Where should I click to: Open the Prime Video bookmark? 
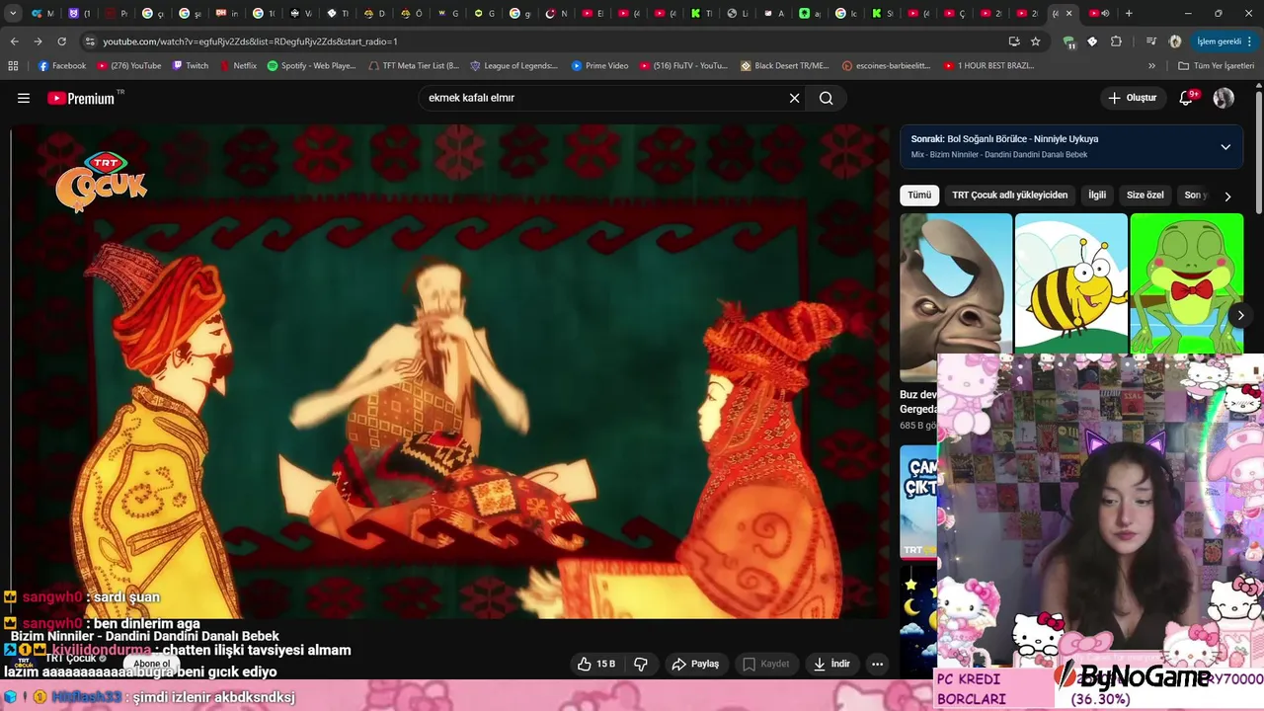coord(599,65)
